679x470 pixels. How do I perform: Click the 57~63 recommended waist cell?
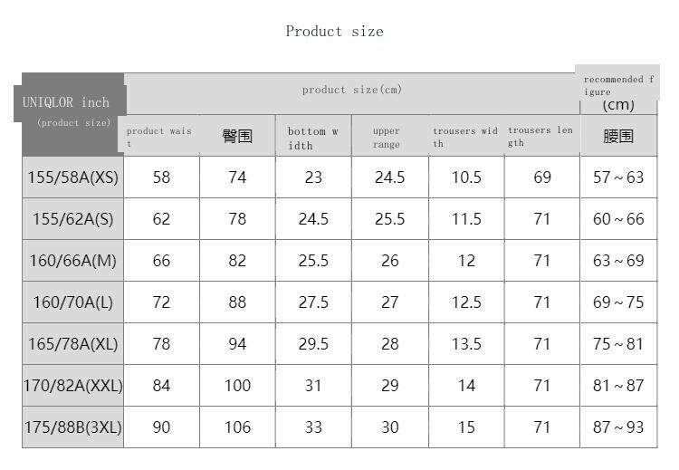point(618,177)
